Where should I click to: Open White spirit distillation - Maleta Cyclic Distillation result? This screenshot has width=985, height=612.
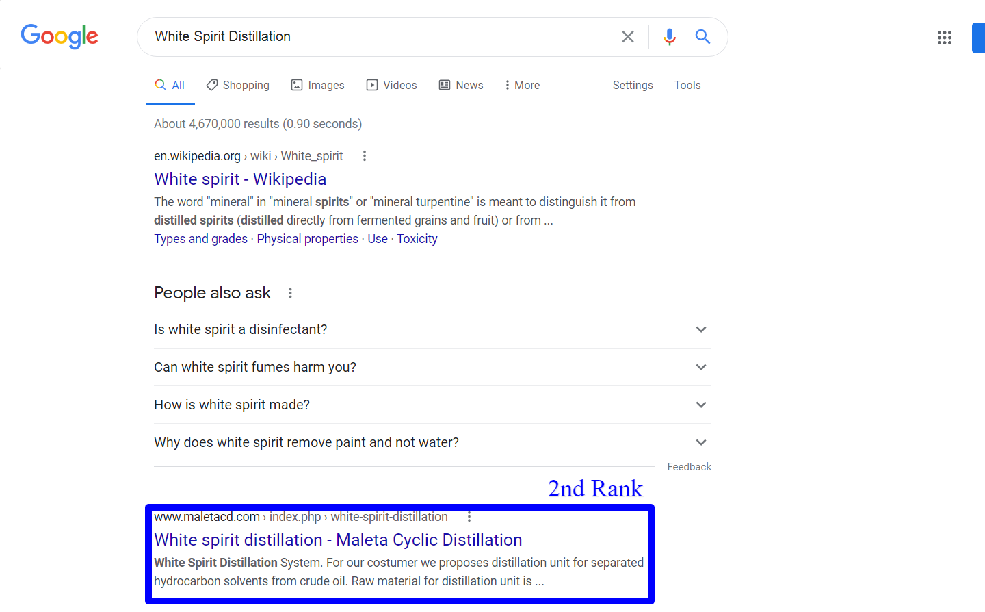338,539
